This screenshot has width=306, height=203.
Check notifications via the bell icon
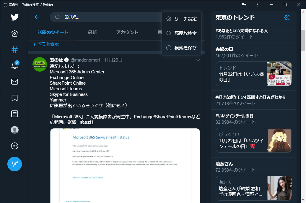tap(14, 65)
